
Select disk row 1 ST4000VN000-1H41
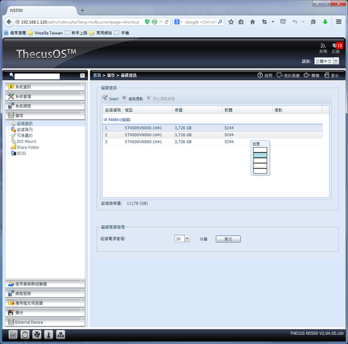coord(213,128)
